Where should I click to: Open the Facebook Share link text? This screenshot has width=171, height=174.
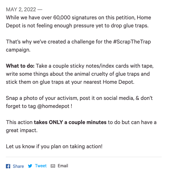pos(18,166)
